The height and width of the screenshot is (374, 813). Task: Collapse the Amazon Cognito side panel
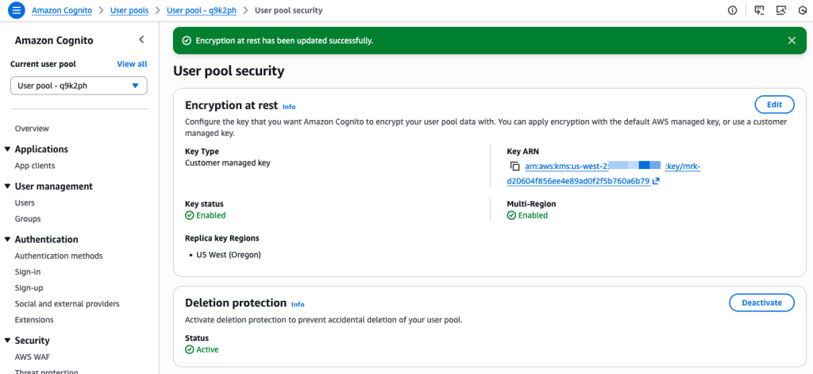pyautogui.click(x=141, y=40)
